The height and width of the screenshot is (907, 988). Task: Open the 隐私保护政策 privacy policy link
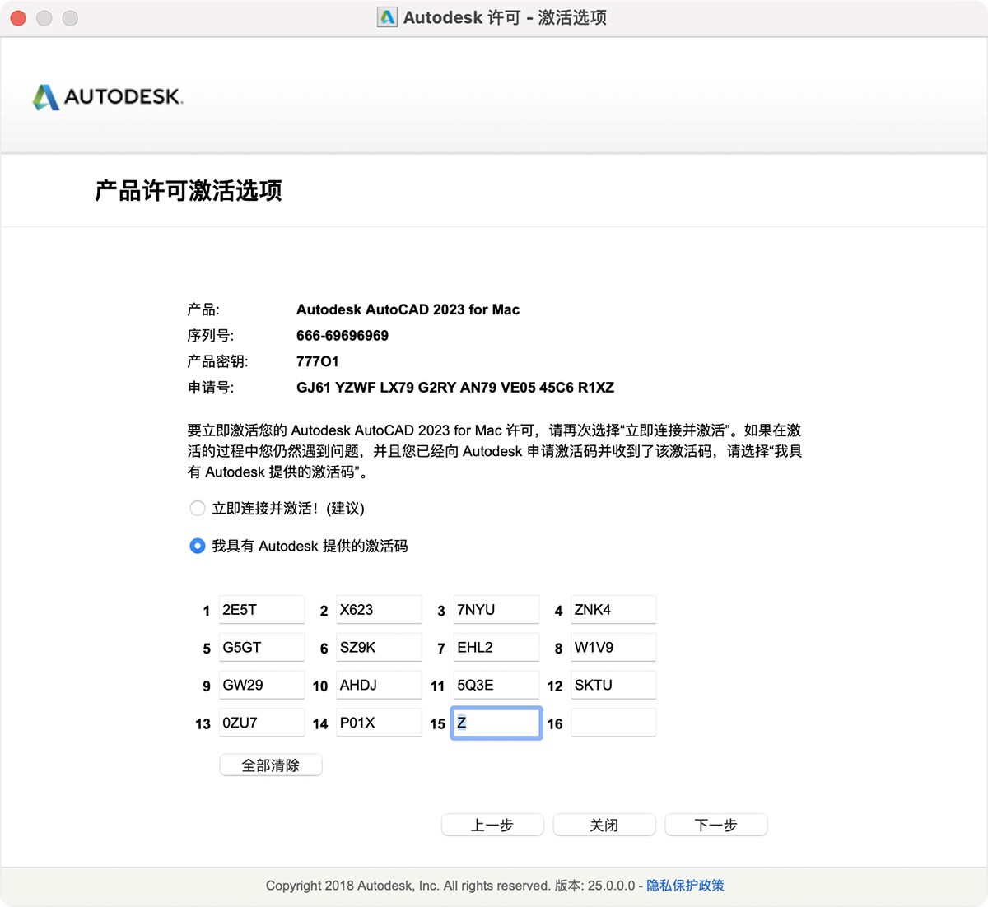click(685, 886)
